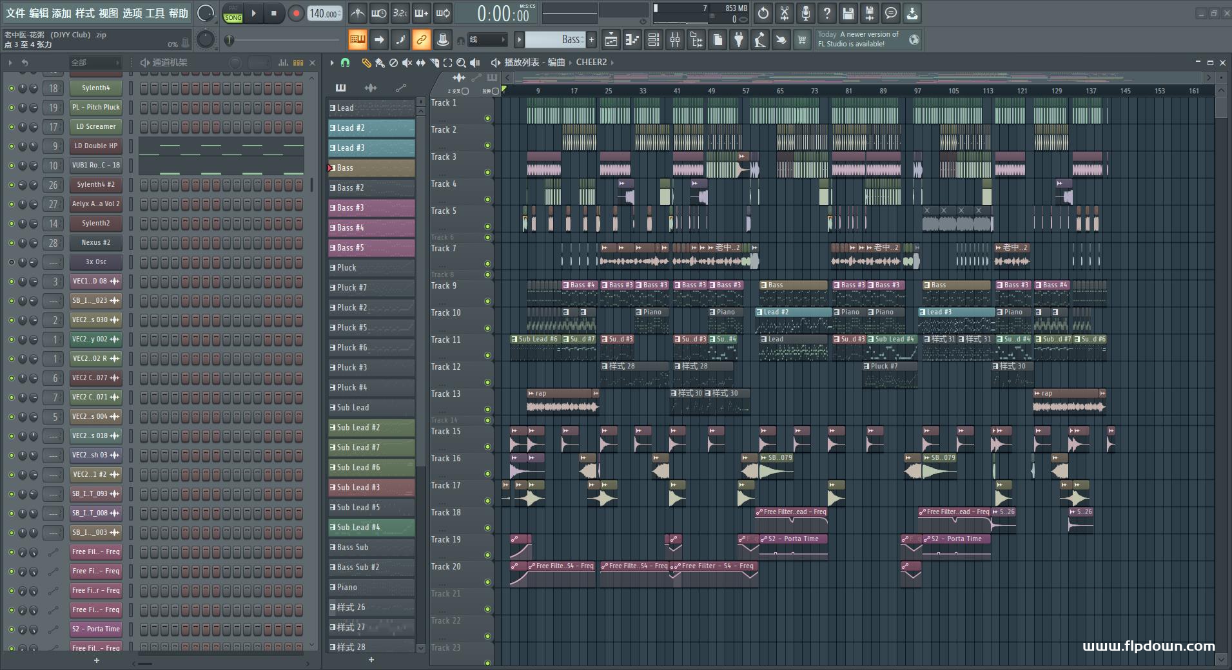Image resolution: width=1232 pixels, height=670 pixels.
Task: Toggle the playlist snap magnet icon
Action: pos(346,62)
